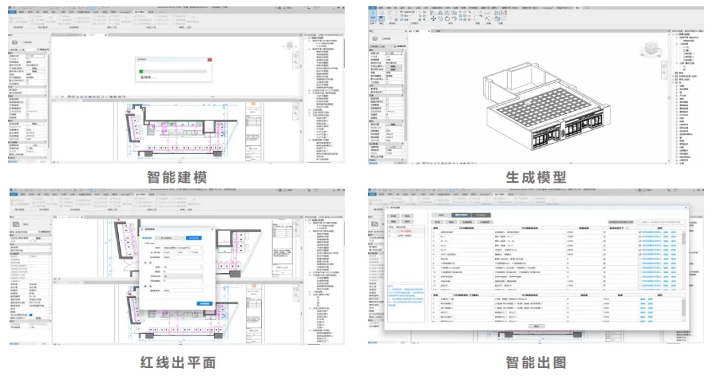Check the box in row 11 of 智能出图 table

coord(640,277)
